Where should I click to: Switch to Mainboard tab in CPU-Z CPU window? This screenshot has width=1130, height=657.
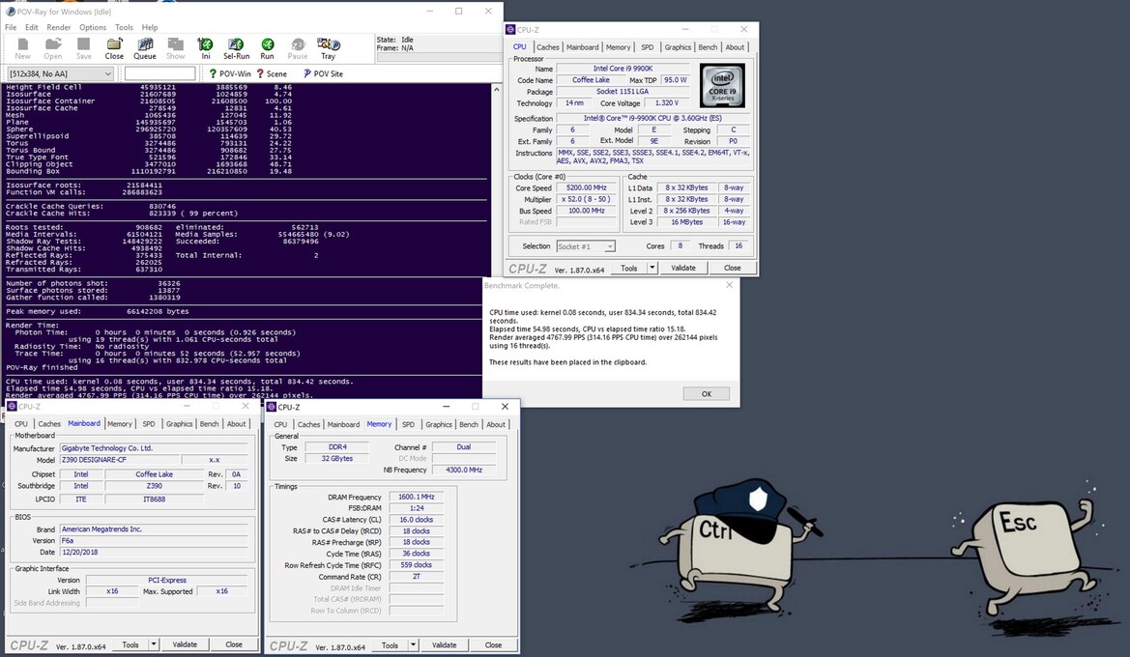pos(582,47)
